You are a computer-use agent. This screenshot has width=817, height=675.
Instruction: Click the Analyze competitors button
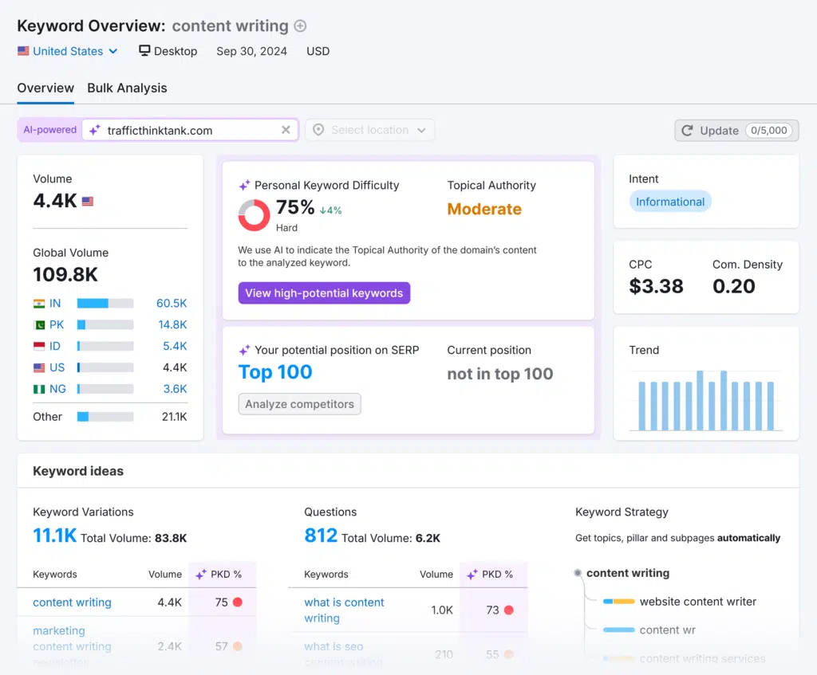tap(299, 404)
